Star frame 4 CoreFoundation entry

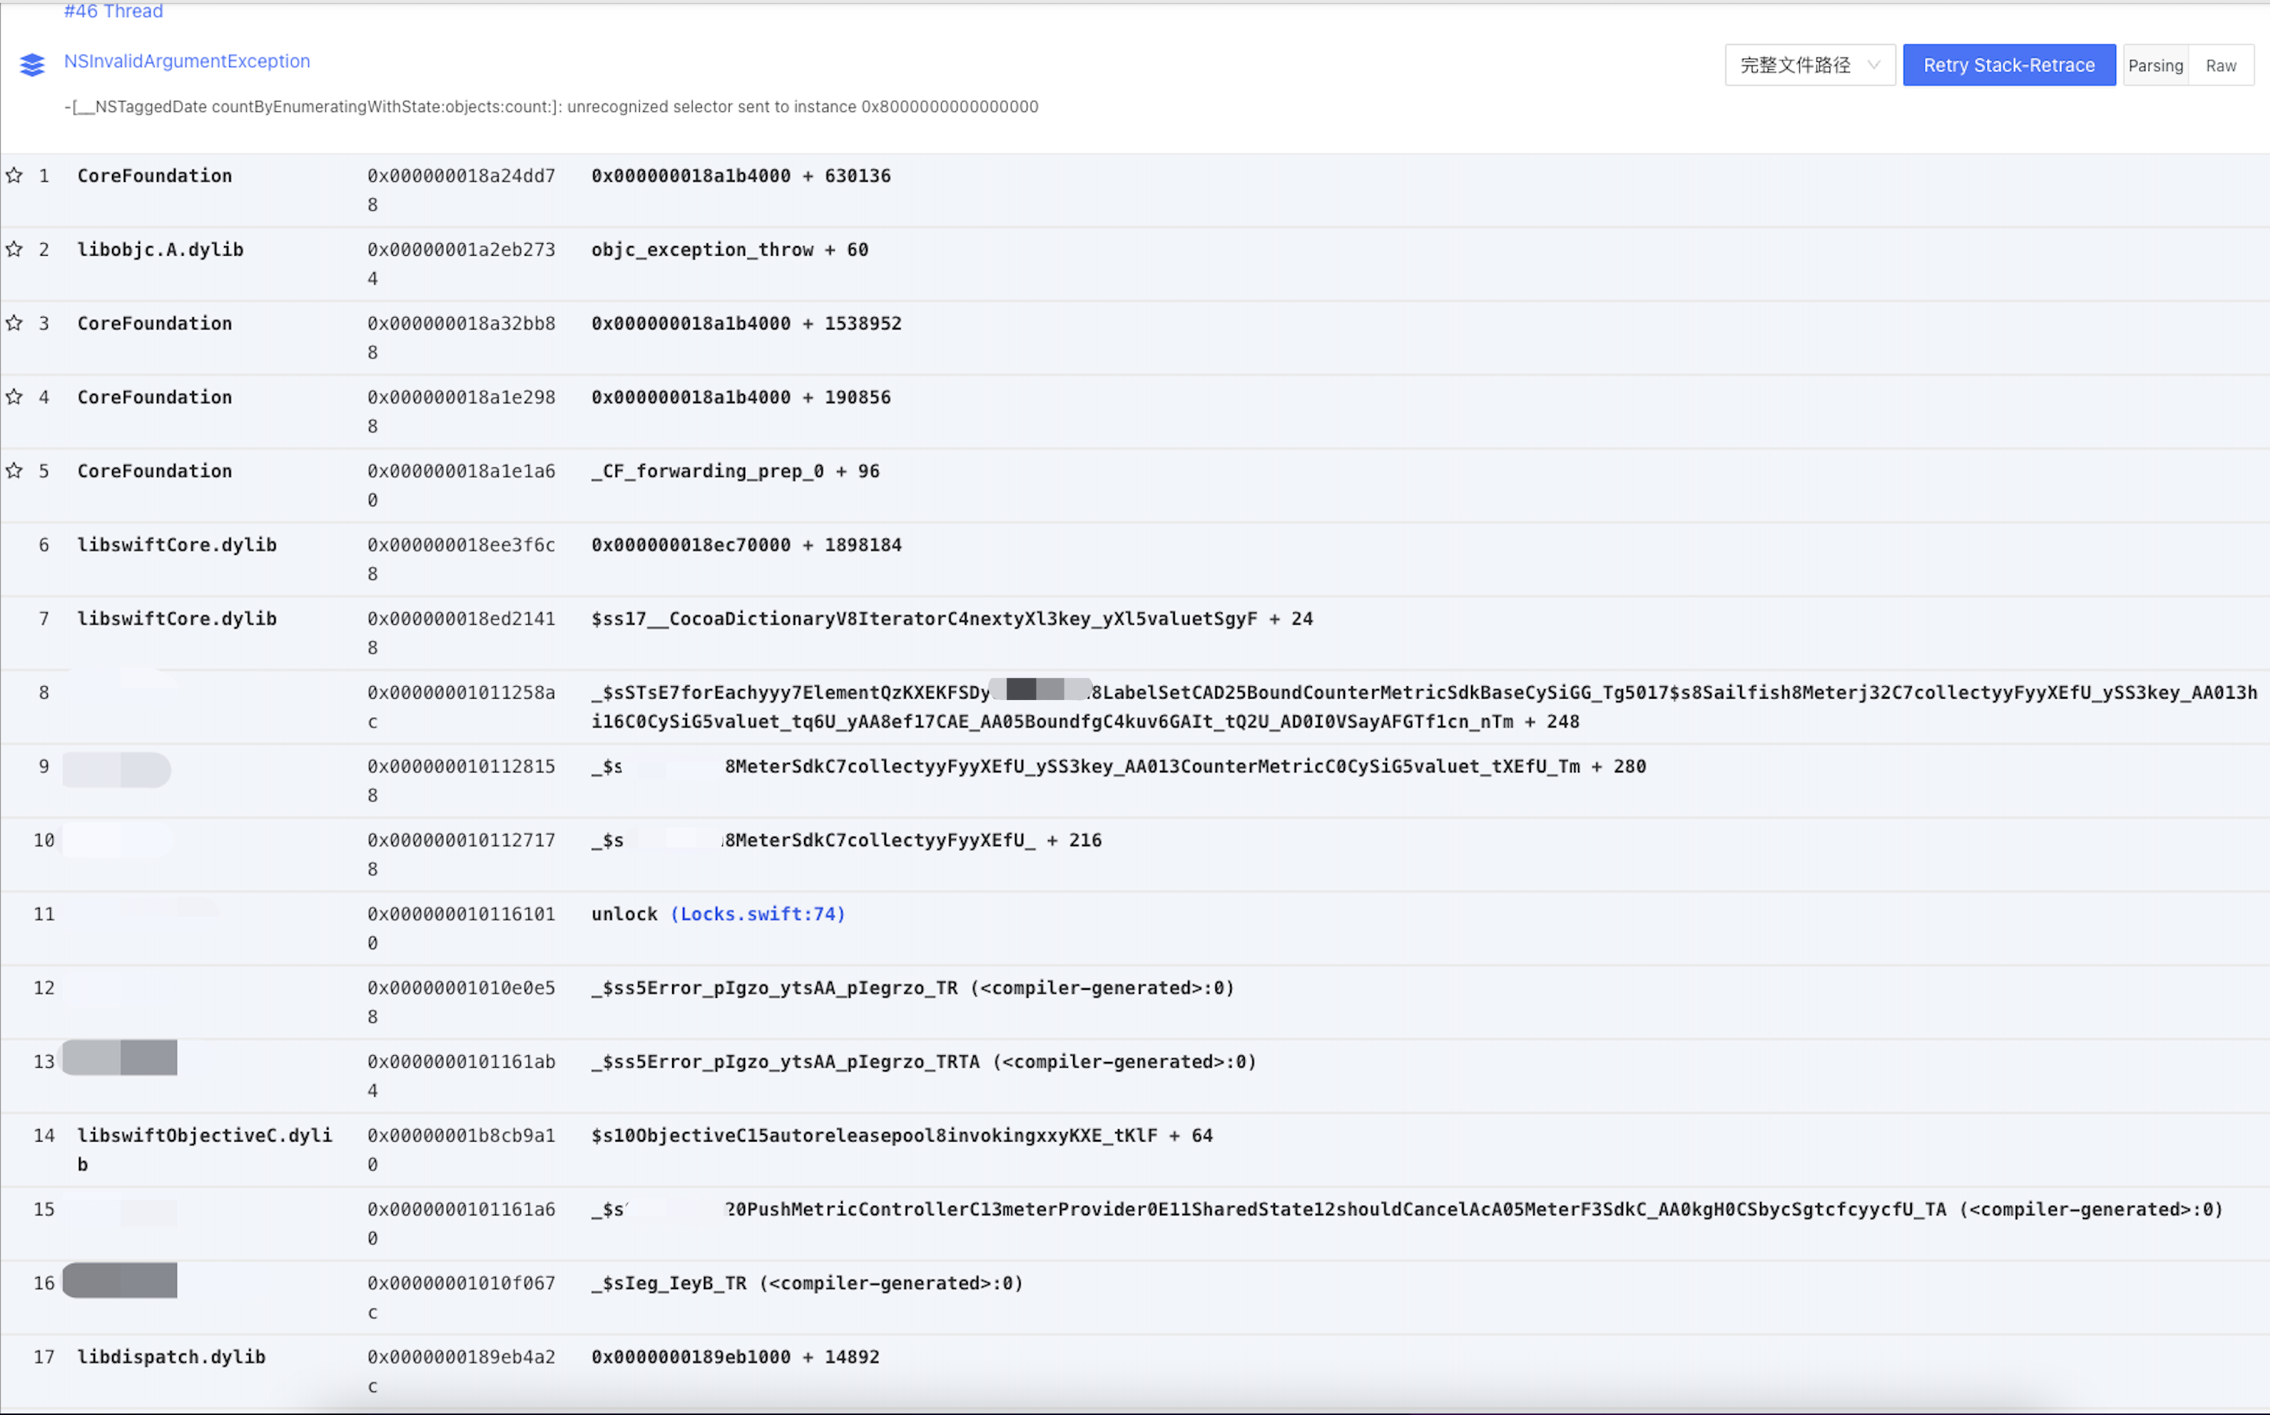click(13, 396)
